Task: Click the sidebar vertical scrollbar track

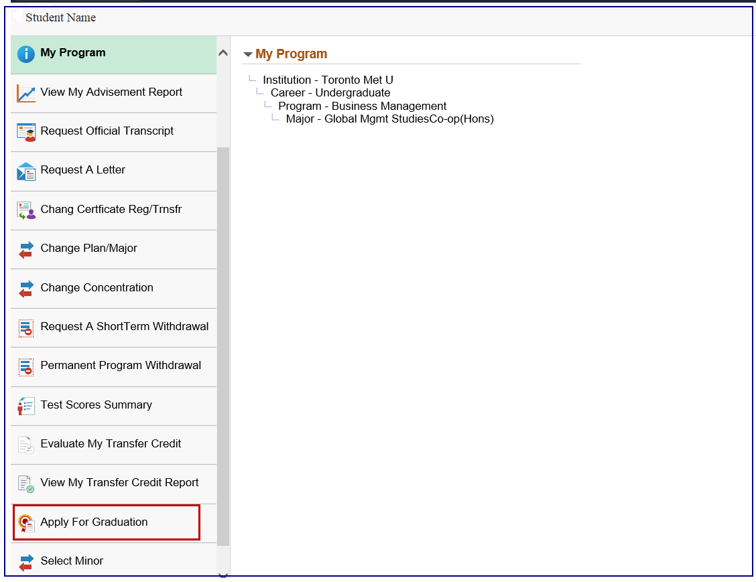Action: (223, 335)
